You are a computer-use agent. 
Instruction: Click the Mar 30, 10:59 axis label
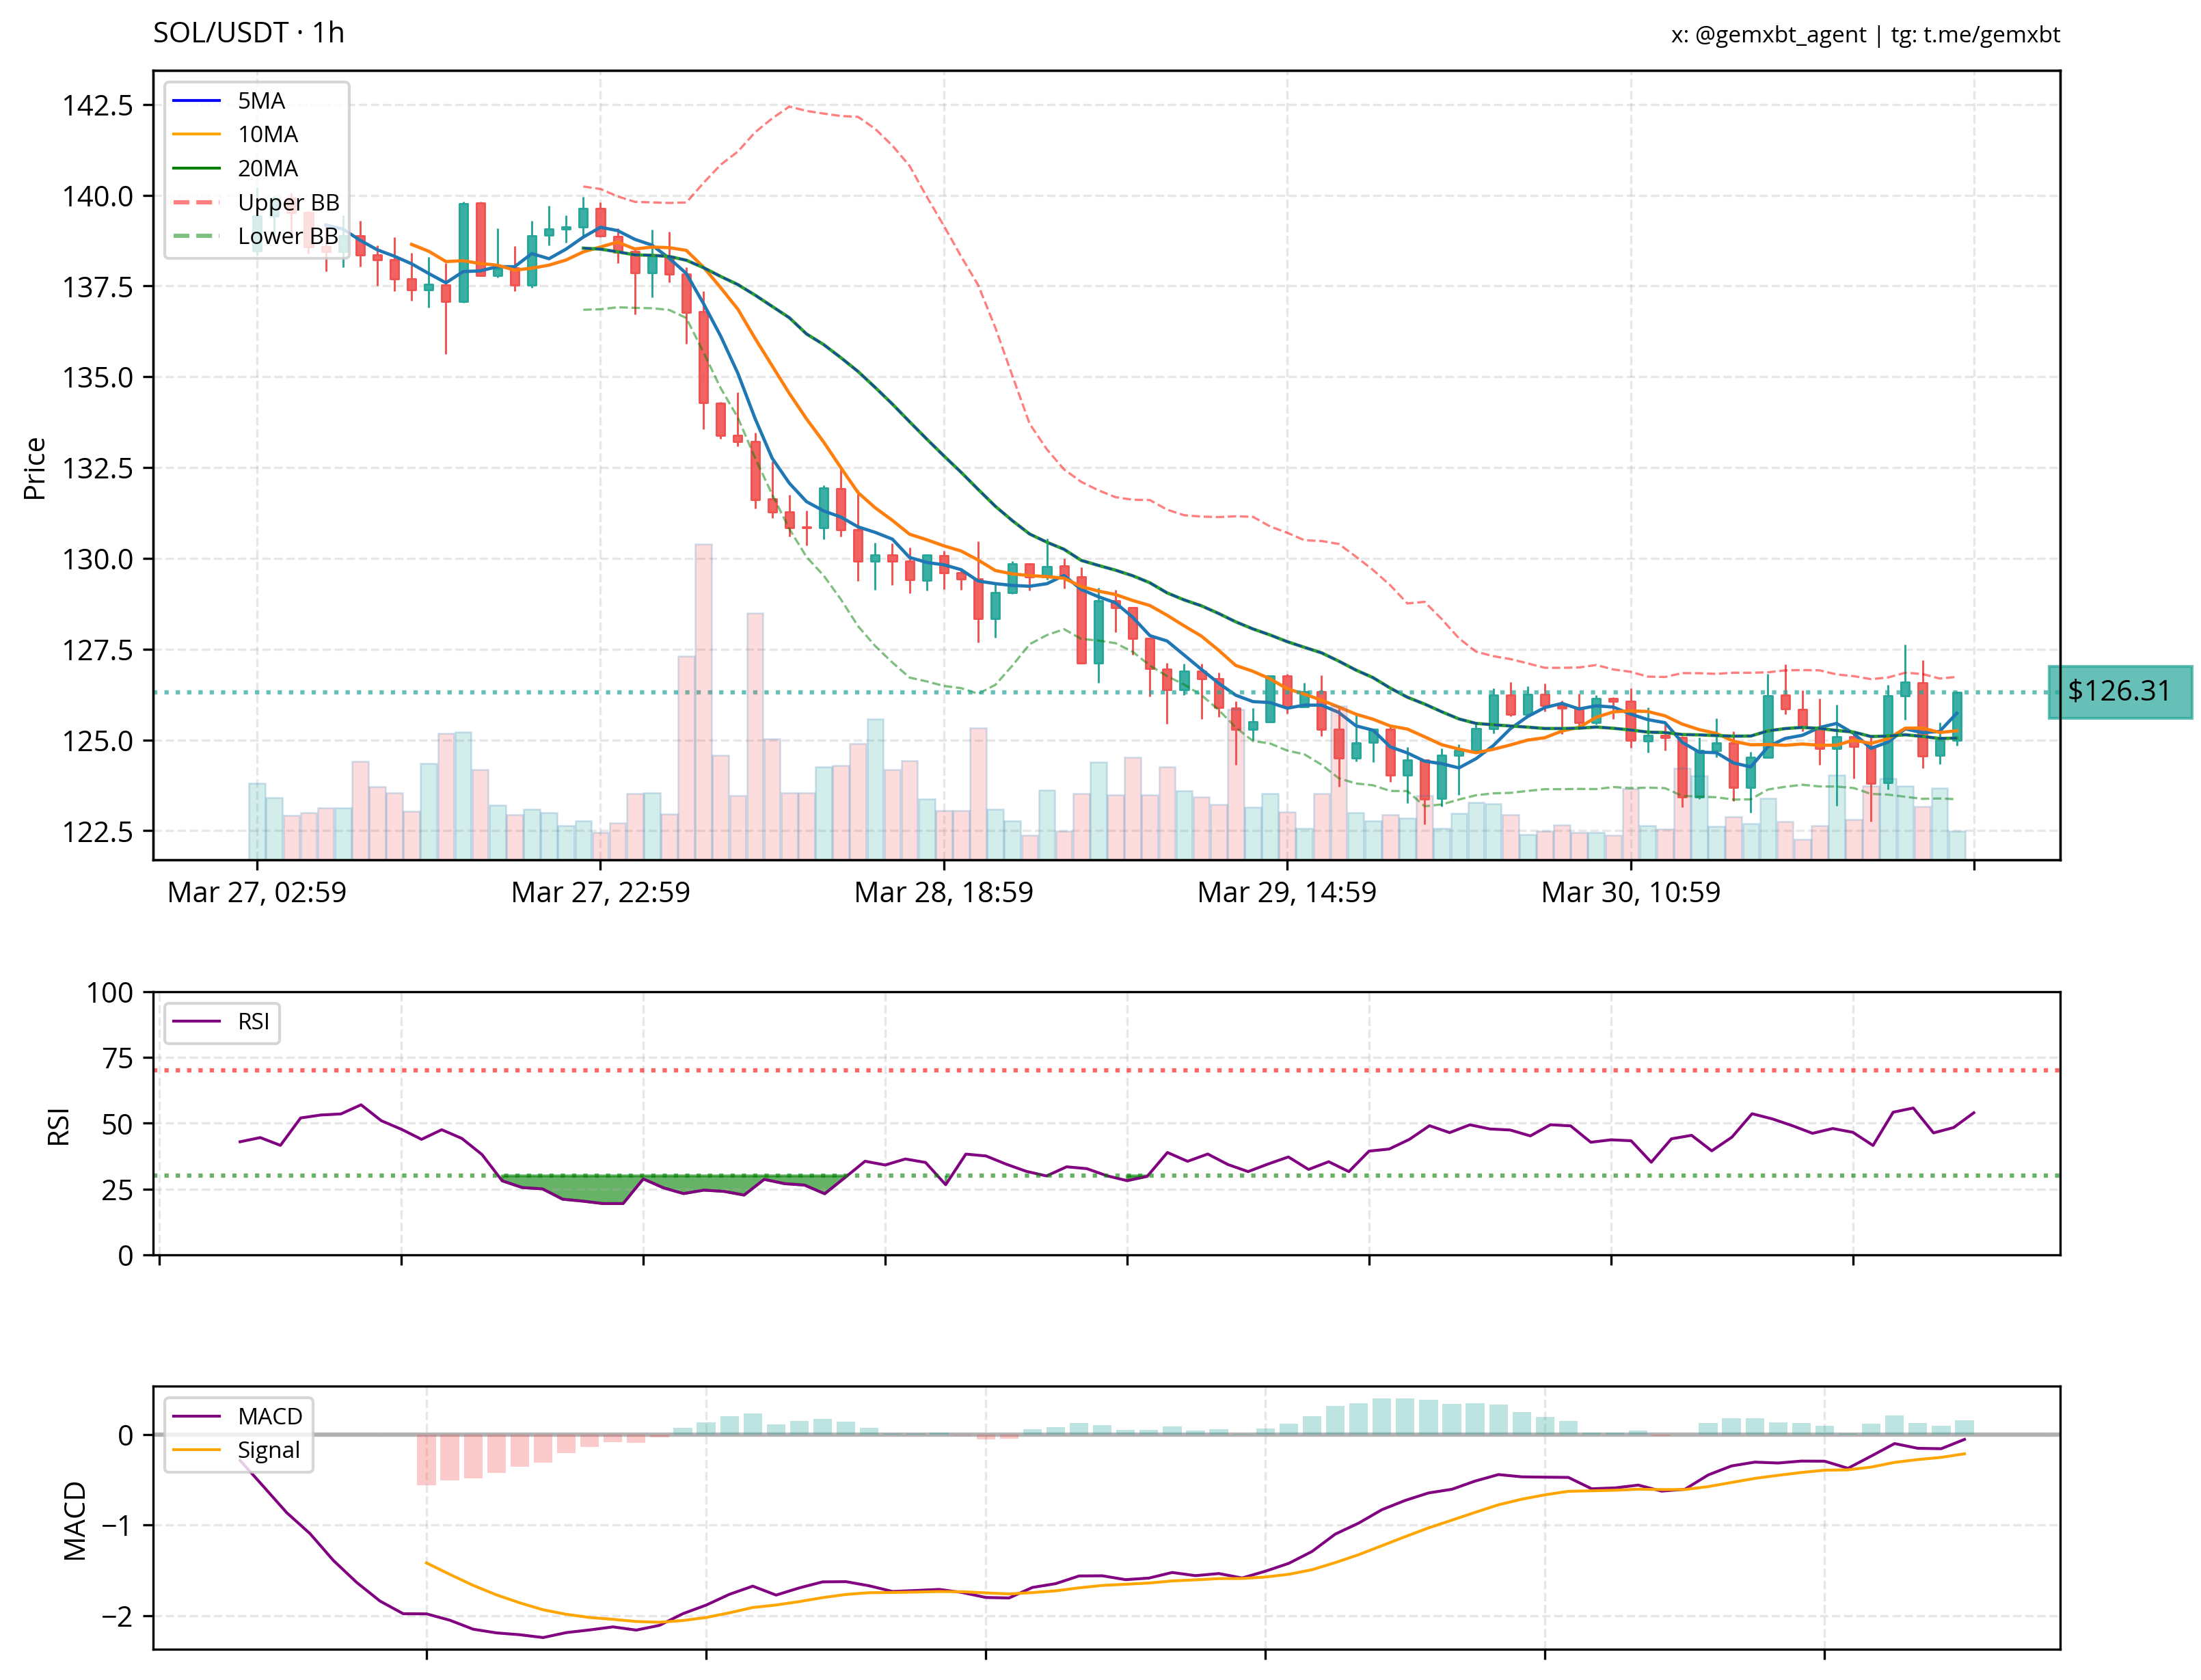coord(1630,892)
